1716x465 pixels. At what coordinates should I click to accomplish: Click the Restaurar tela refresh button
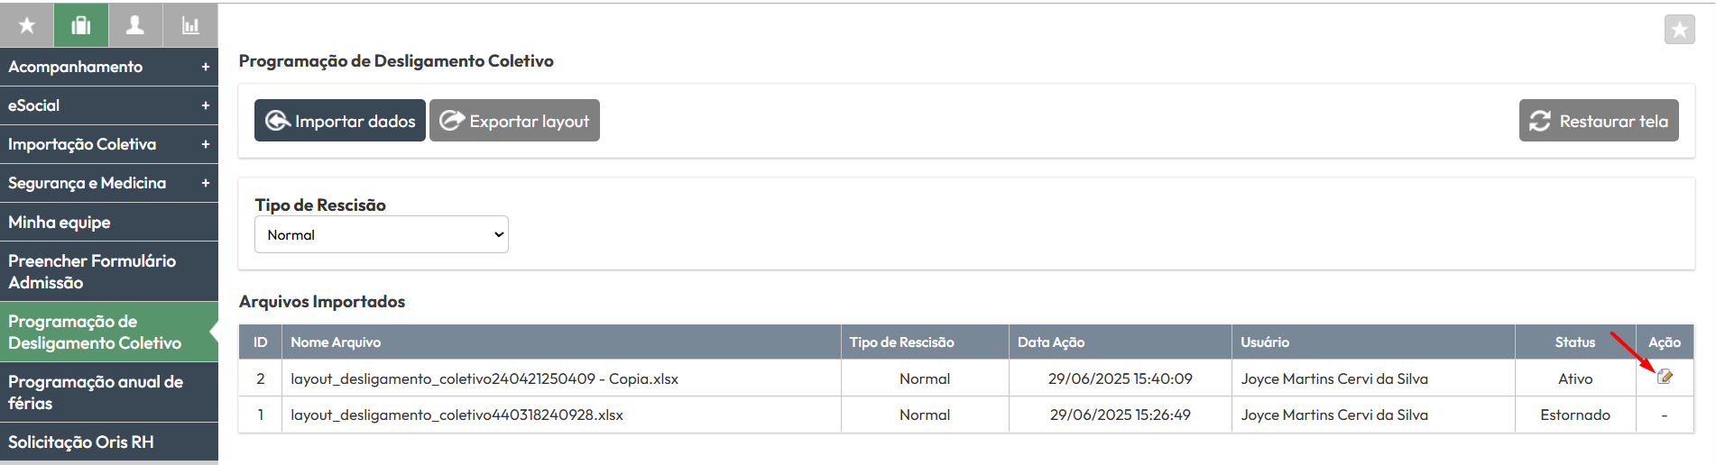coord(1599,121)
